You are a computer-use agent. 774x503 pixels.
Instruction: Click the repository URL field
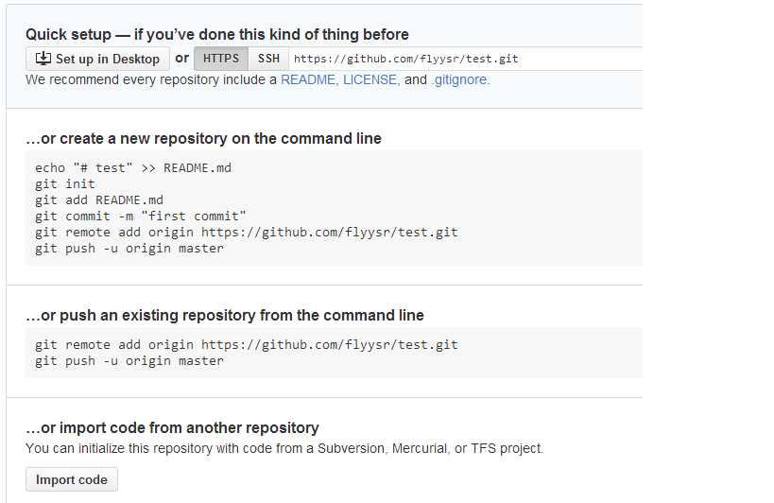coord(466,59)
